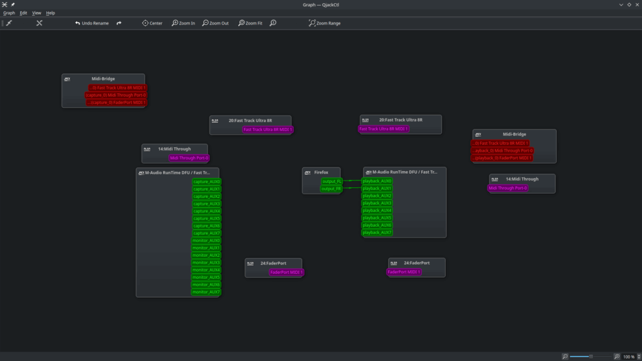The image size is (642, 361).
Task: Click Zoom Fit in the toolbar
Action: pos(250,23)
